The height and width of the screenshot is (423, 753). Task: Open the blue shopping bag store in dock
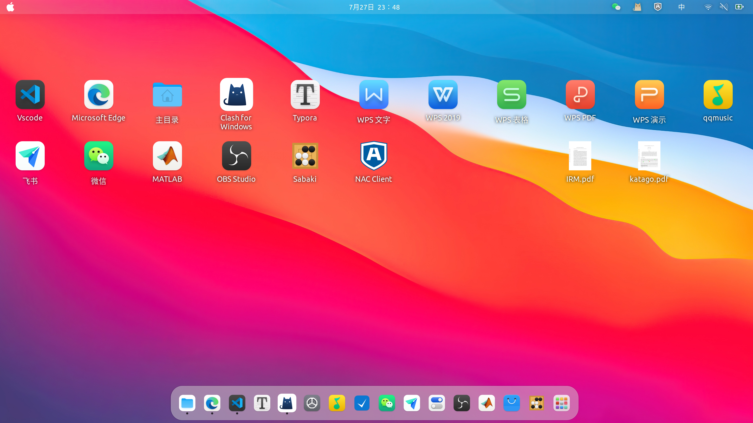pyautogui.click(x=511, y=403)
